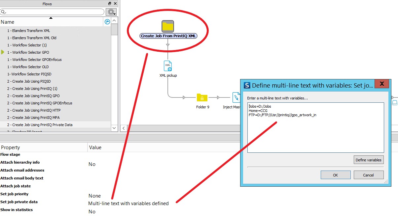Viewport: 398px width, 216px height.
Task: Close the Flows panel
Action: 115,4
